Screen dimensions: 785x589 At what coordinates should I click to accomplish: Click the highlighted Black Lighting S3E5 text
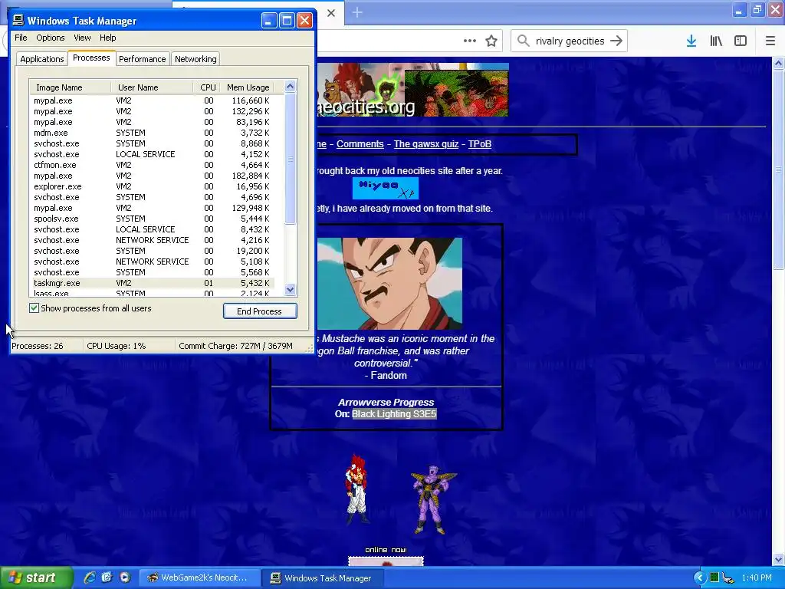[394, 413]
